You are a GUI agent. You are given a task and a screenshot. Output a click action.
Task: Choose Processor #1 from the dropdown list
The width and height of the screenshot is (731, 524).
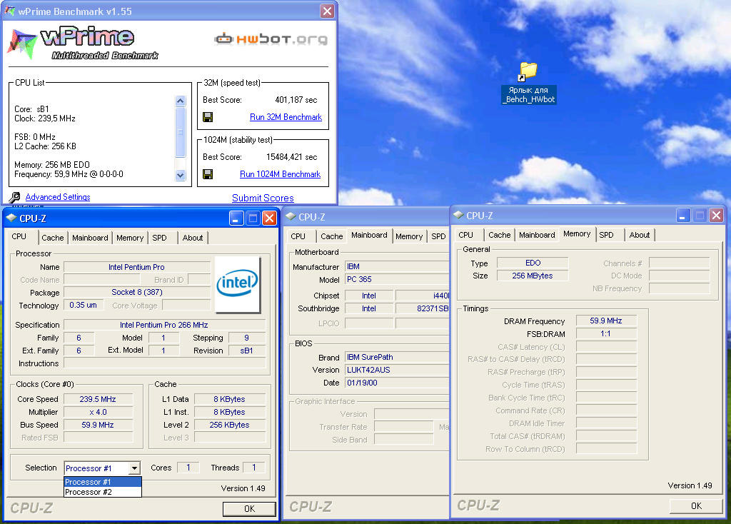(x=103, y=482)
